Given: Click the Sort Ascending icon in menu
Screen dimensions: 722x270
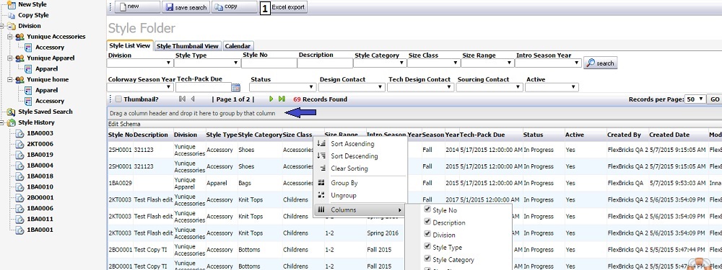Looking at the screenshot, I should [321, 144].
